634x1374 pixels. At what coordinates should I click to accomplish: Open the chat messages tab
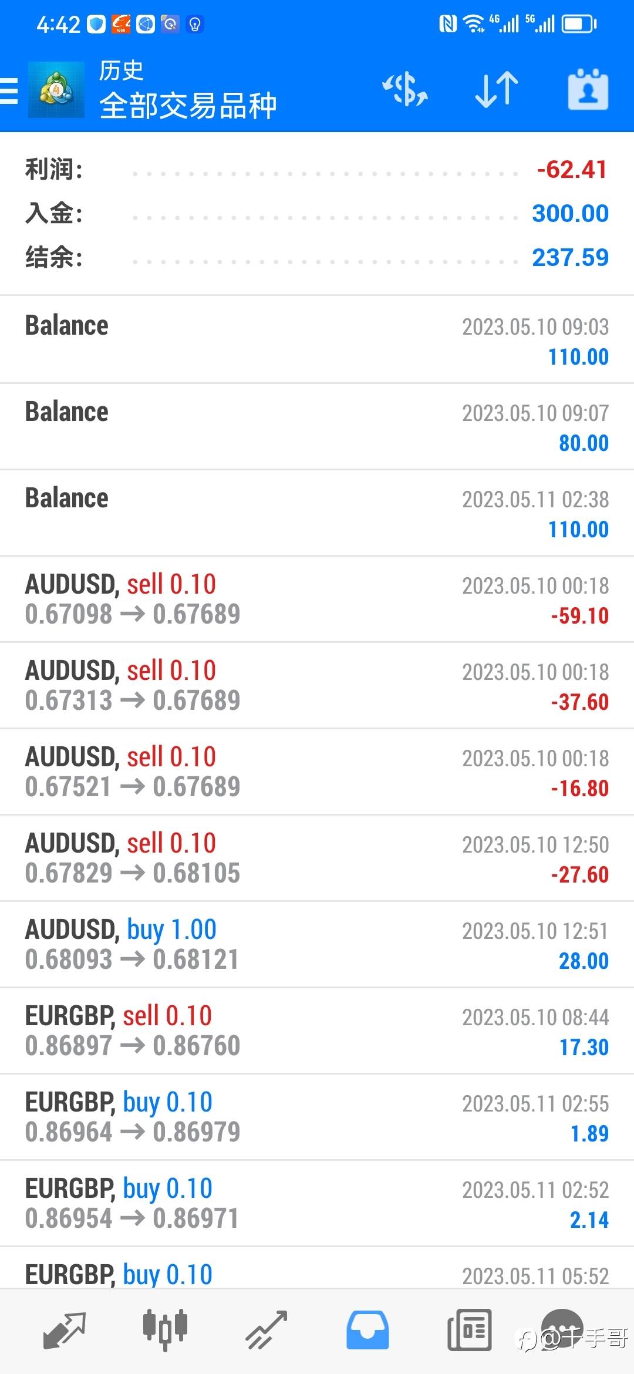click(562, 1328)
